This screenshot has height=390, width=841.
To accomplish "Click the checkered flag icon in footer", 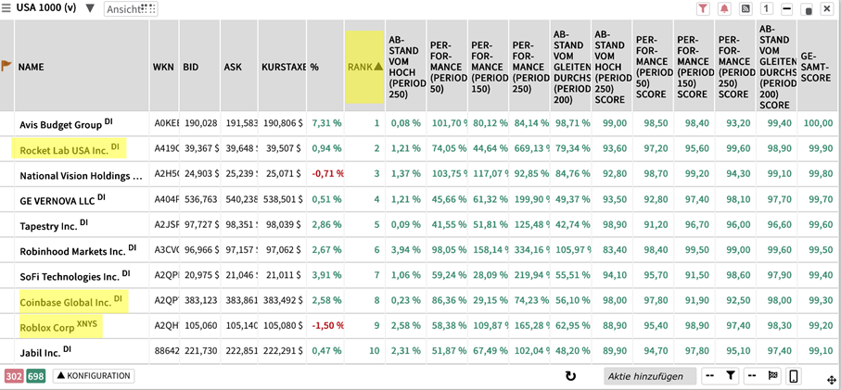I will coord(771,376).
